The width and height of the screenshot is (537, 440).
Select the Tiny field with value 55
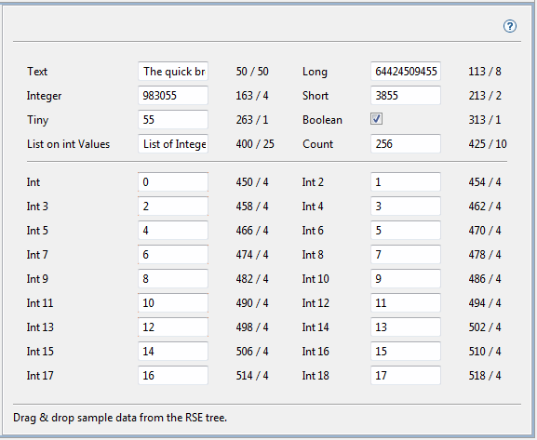click(173, 119)
